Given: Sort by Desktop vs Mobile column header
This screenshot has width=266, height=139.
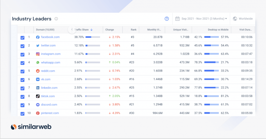Looking at the screenshot, I should point(218,30).
